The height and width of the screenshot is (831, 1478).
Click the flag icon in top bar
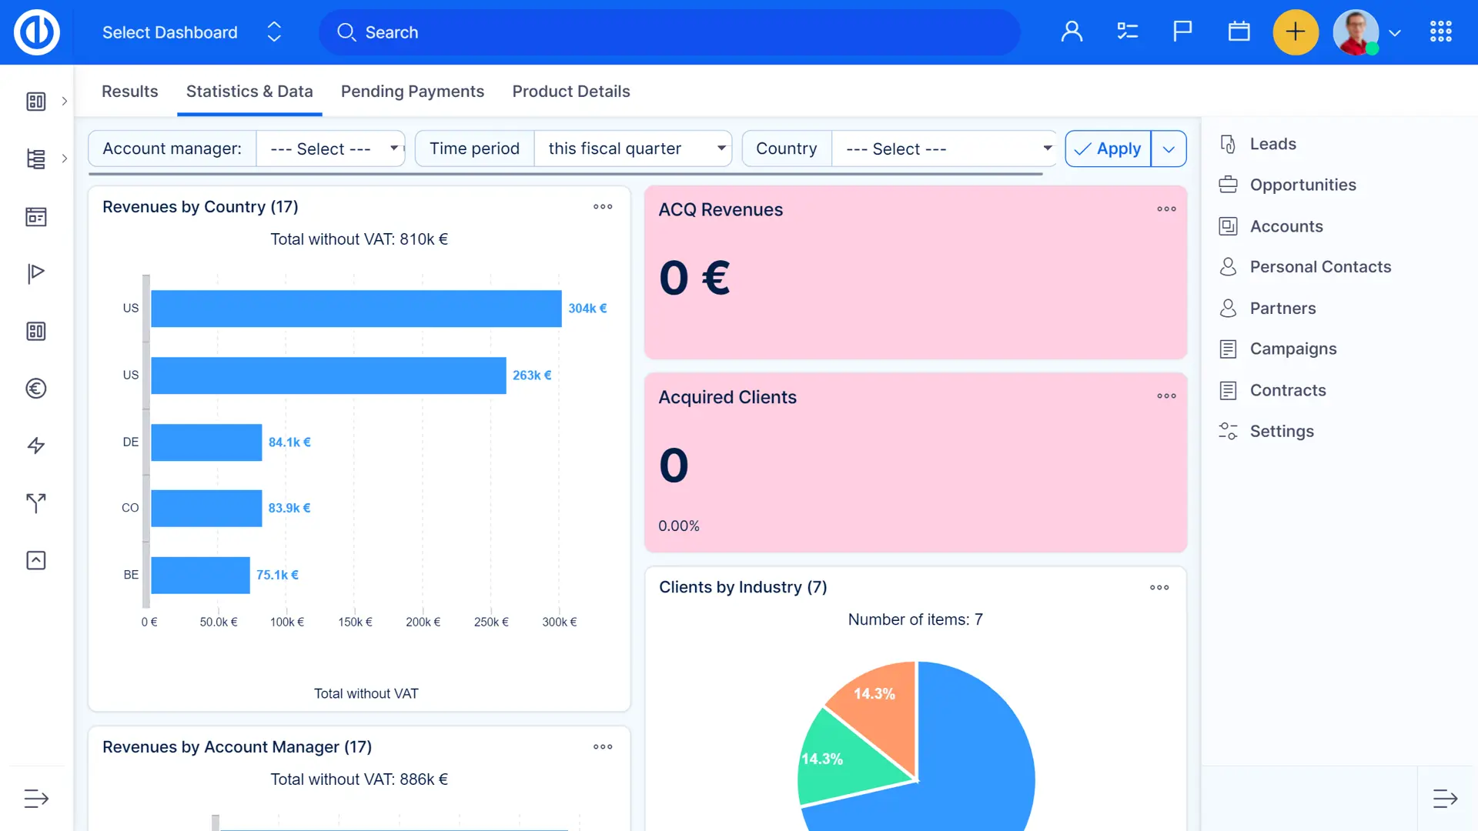tap(1182, 32)
